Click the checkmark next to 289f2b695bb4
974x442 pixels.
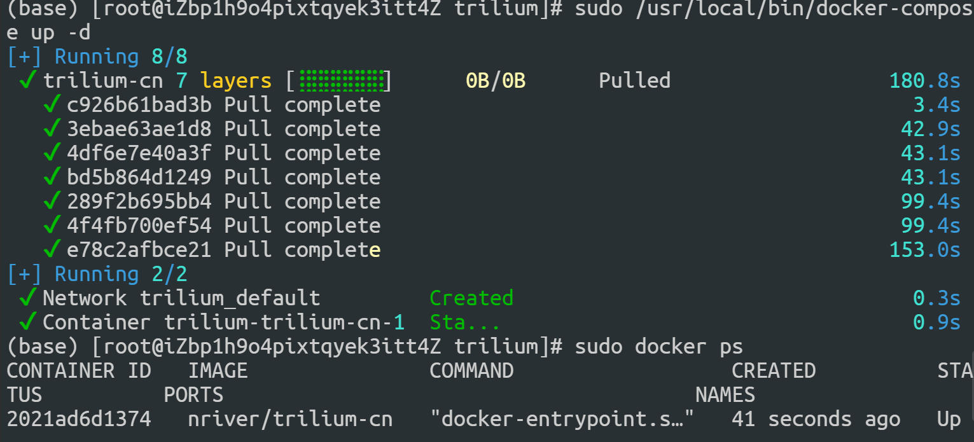pos(52,202)
